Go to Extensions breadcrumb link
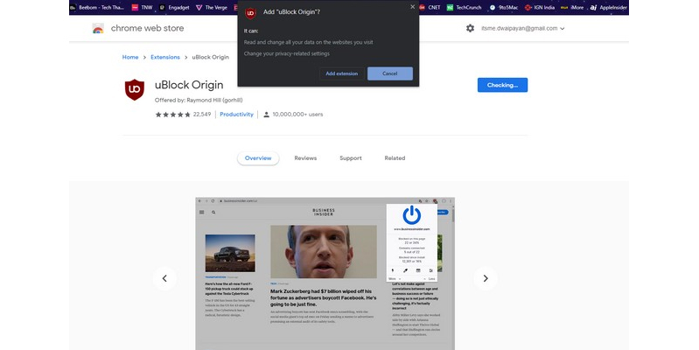The image size is (699, 350). coord(165,57)
